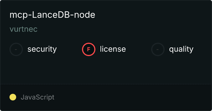Click the empty security grade circle
The width and height of the screenshot is (212, 111).
tap(16, 49)
